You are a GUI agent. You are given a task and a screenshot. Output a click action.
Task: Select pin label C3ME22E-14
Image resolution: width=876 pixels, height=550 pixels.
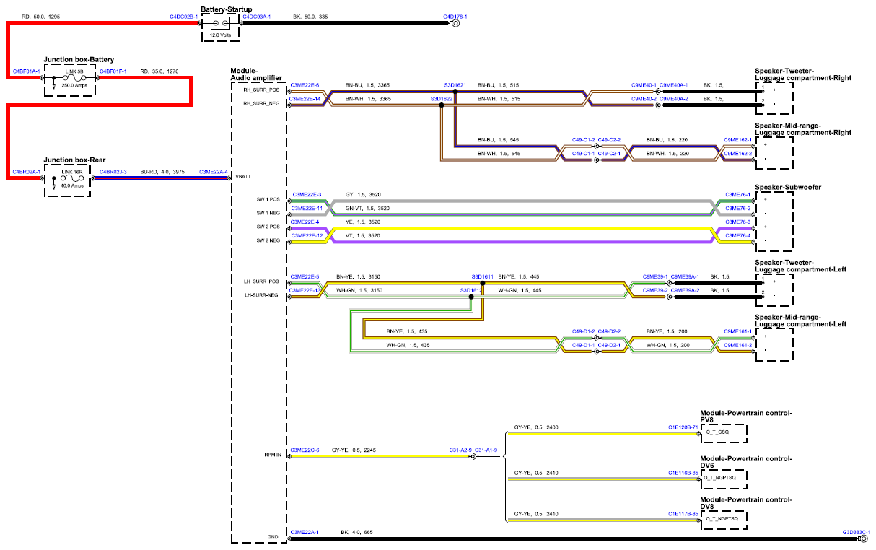pos(305,98)
